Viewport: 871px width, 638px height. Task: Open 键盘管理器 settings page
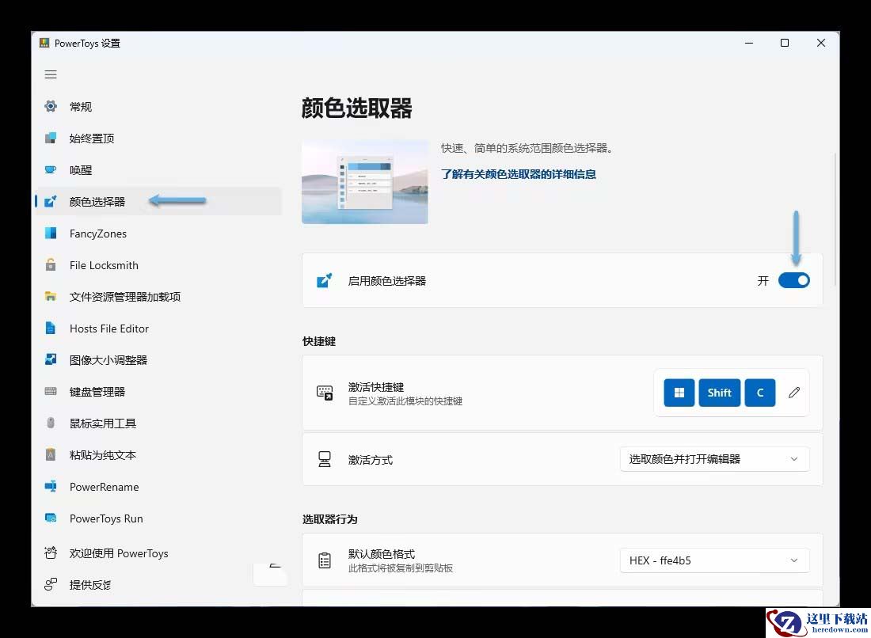158,392
